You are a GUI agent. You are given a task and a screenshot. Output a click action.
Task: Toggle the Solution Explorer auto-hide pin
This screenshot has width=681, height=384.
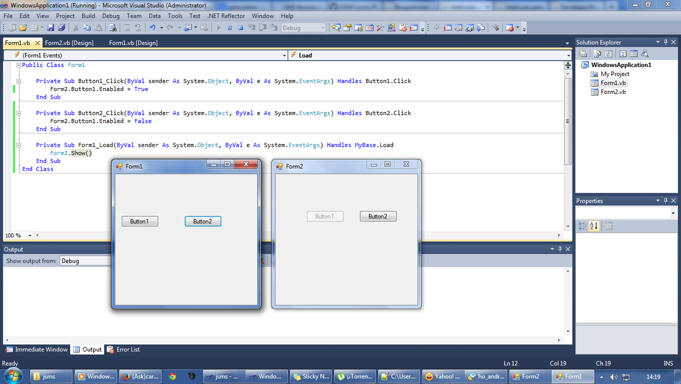(666, 42)
